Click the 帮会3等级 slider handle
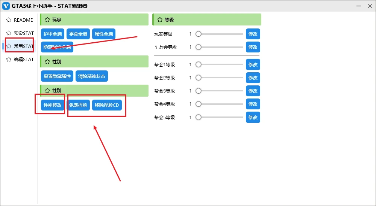Viewport: 376px width, 206px height. tap(199, 91)
